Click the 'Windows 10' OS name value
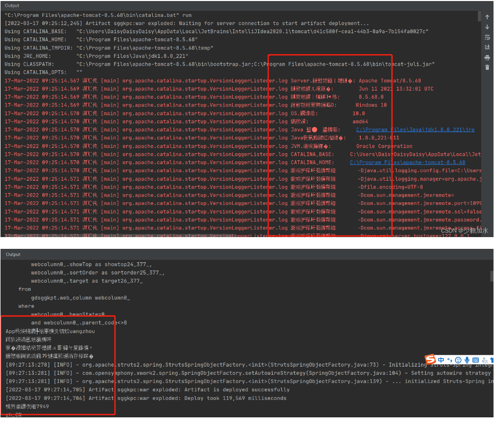 point(371,105)
